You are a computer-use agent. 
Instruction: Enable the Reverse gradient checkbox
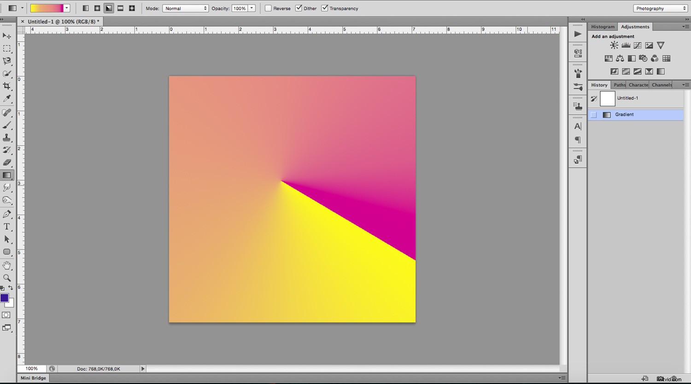pos(268,8)
